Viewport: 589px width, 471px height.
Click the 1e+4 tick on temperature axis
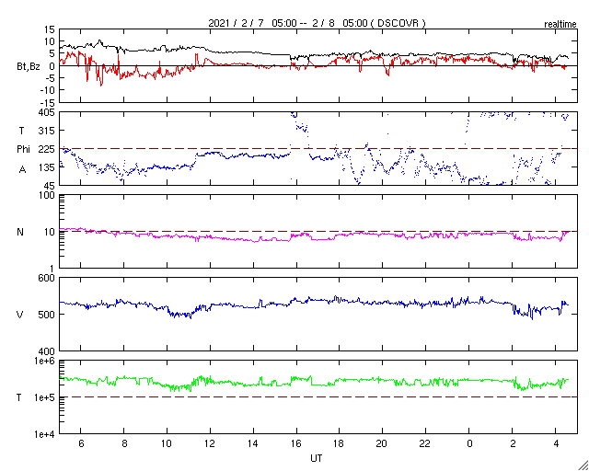point(45,434)
